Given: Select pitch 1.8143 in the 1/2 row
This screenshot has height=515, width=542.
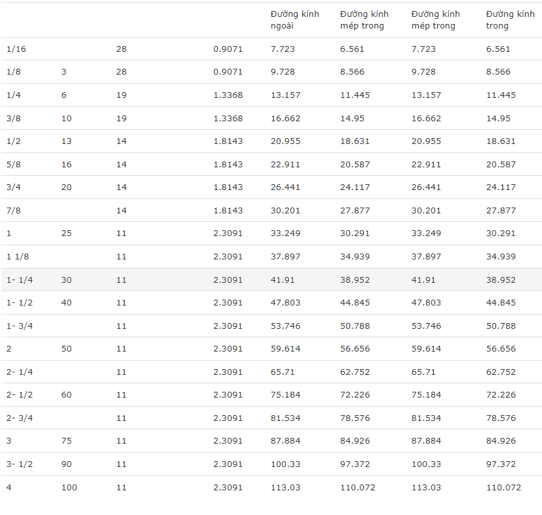Looking at the screenshot, I should pyautogui.click(x=228, y=141).
